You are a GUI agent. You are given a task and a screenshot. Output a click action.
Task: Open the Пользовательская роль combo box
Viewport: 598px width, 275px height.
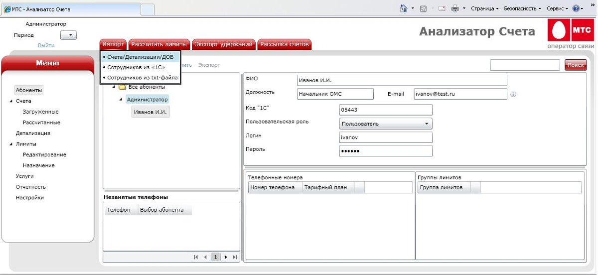pyautogui.click(x=386, y=124)
